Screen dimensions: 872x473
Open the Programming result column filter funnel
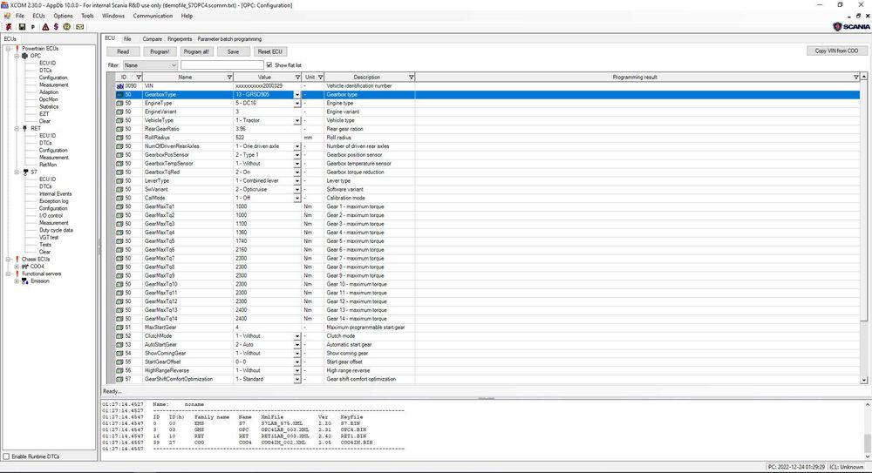click(x=856, y=78)
